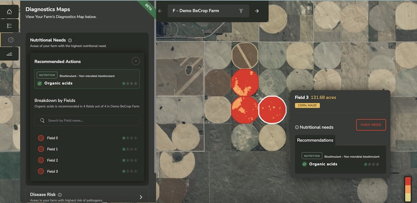Screen dimensions: 417x203
Task: Click the pale yellow legend color swatch
Action: coord(408,197)
